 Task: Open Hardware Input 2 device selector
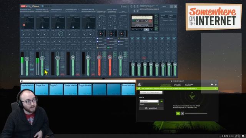coord(42,11)
